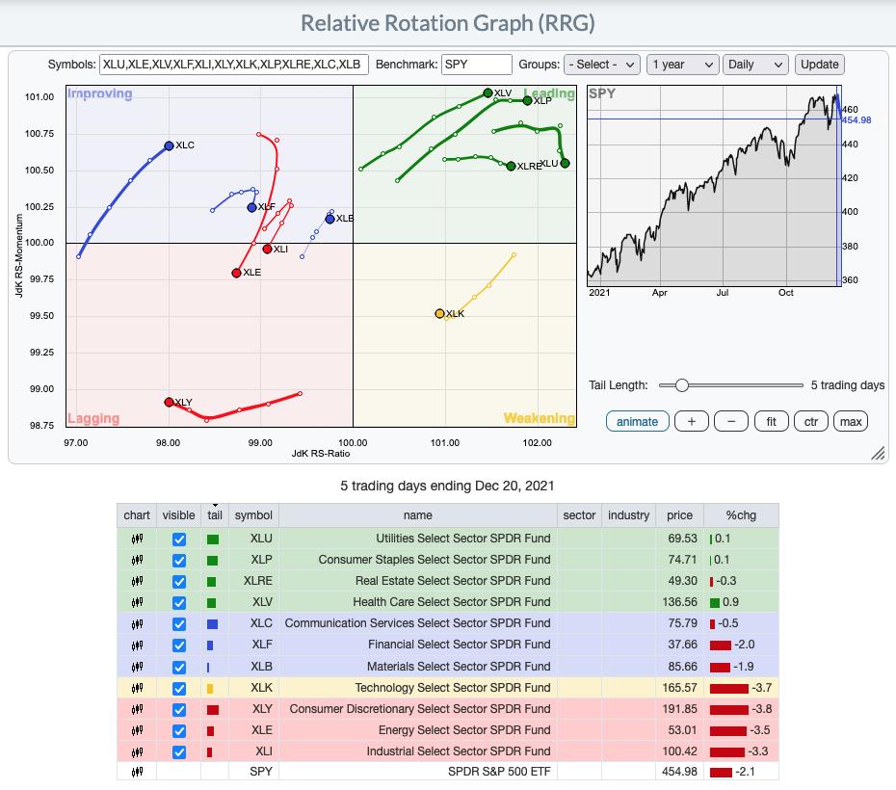The height and width of the screenshot is (790, 896).
Task: Open the chart icon in the XLC row
Action: (137, 623)
